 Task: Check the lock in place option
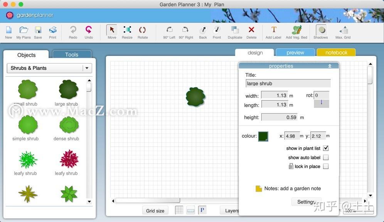[x=326, y=166]
